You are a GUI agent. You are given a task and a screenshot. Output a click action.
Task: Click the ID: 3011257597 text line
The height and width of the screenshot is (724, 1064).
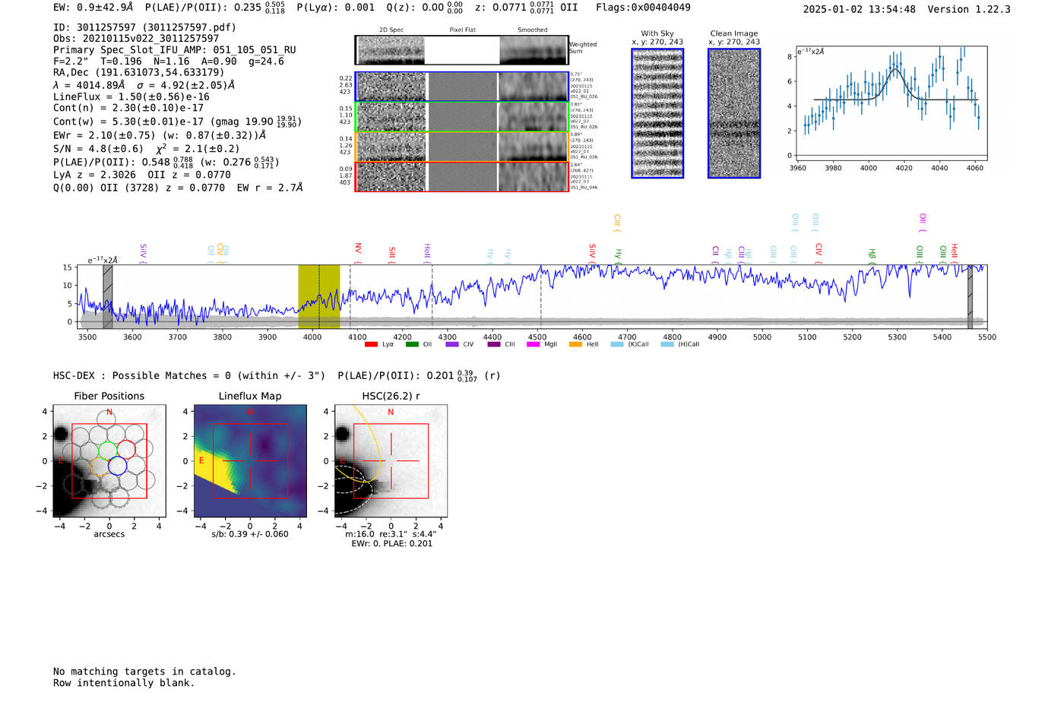coord(144,27)
